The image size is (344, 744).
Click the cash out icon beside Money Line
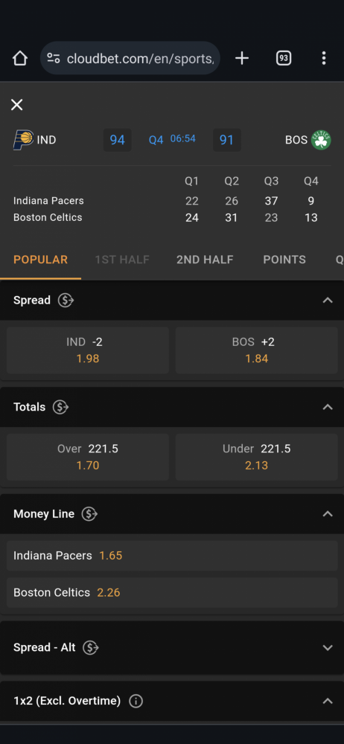point(89,514)
